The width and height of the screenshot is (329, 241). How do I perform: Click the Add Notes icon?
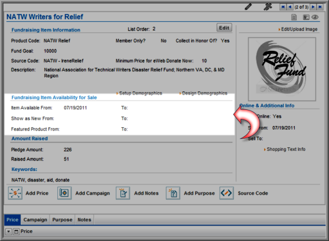(123, 193)
